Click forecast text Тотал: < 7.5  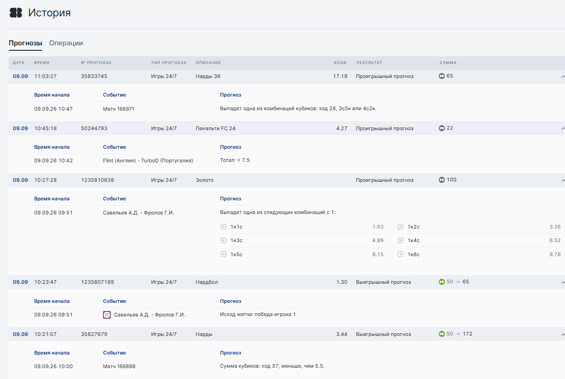click(235, 160)
